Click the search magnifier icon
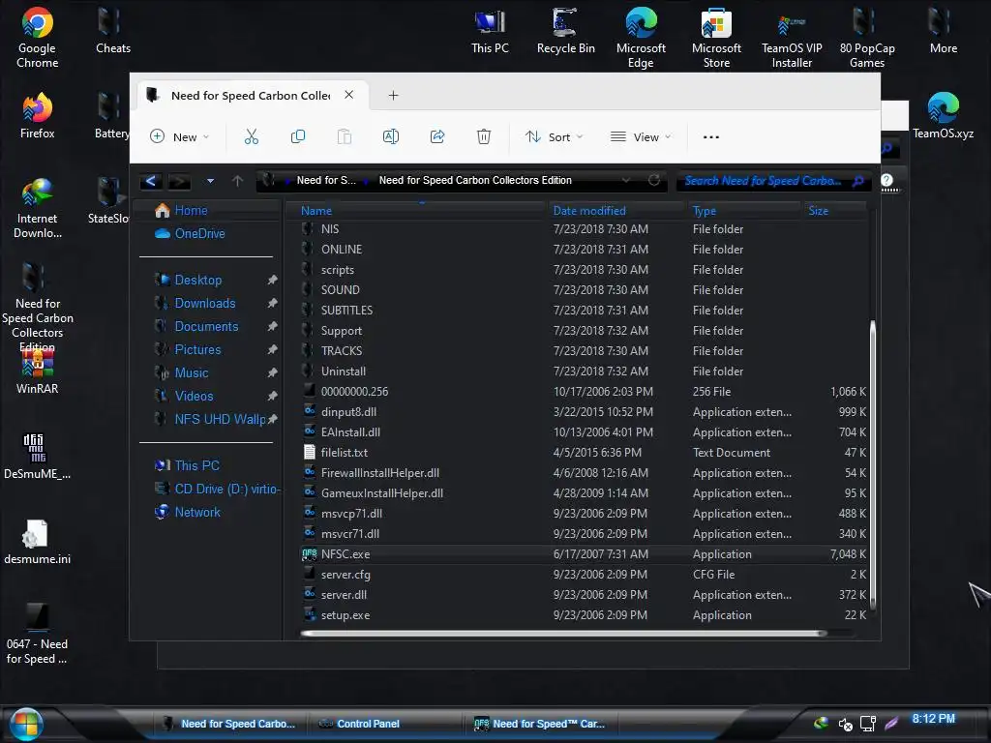Viewport: 991px width, 743px height. pos(858,181)
